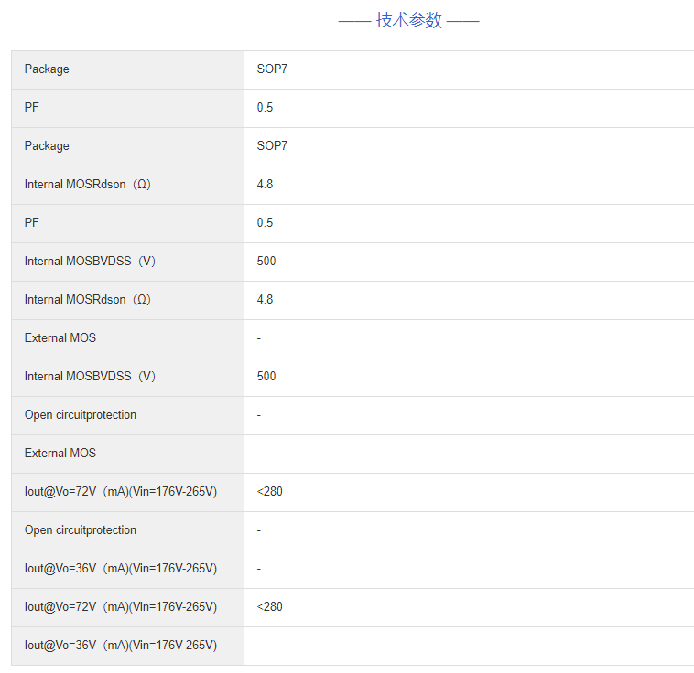Click the 技术参数 section heading
Viewport: 694px width, 673px height.
(x=408, y=20)
